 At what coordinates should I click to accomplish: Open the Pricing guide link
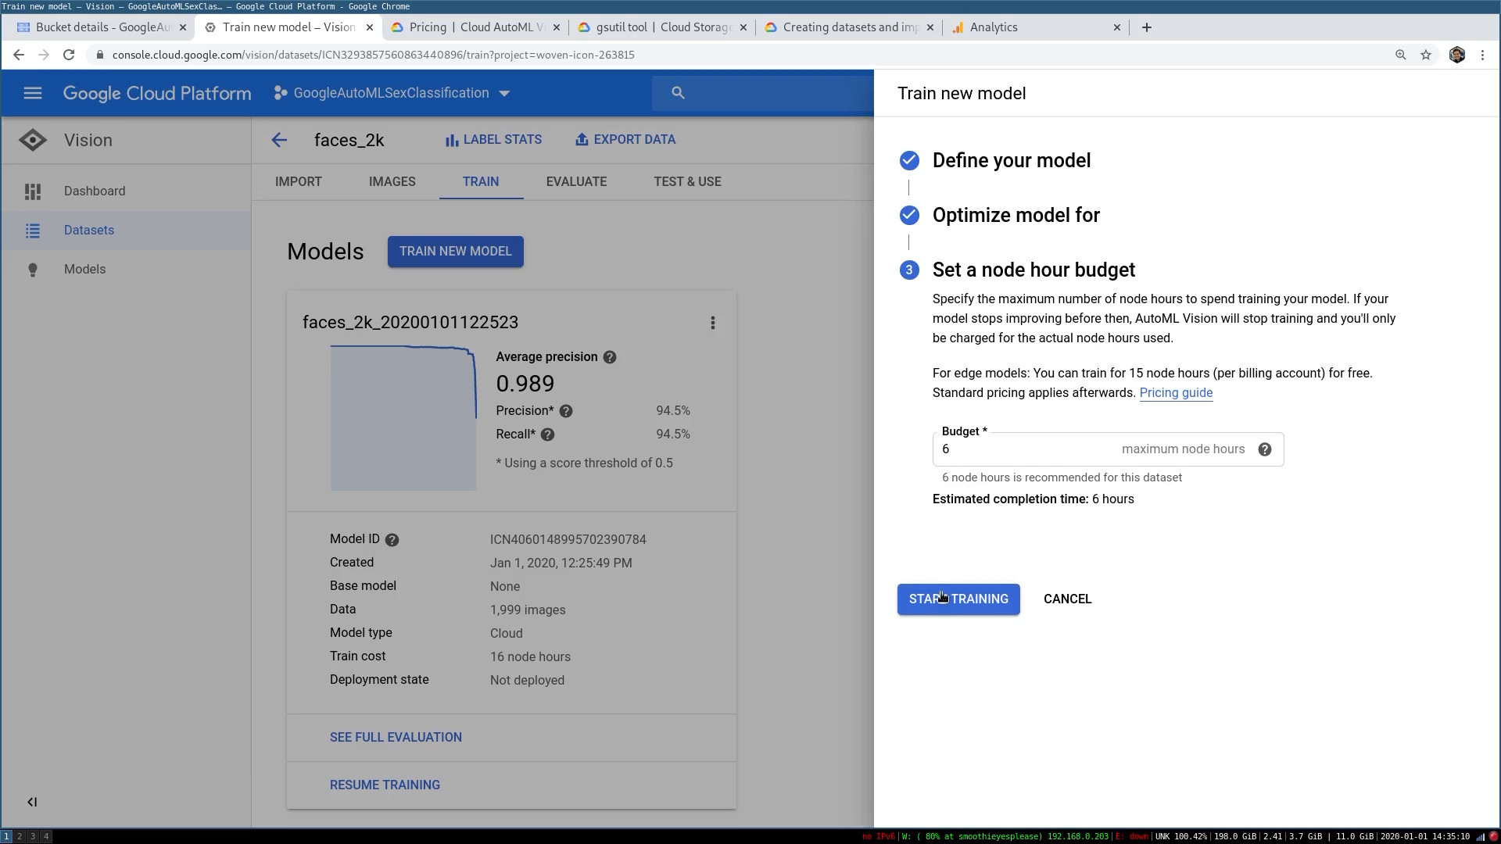1176,393
